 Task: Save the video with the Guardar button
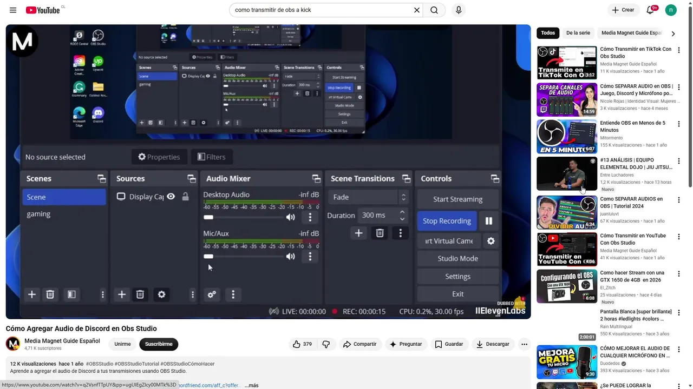(449, 344)
